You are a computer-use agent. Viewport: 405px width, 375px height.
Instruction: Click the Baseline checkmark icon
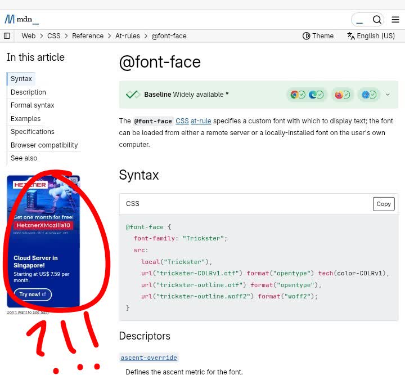(x=133, y=95)
